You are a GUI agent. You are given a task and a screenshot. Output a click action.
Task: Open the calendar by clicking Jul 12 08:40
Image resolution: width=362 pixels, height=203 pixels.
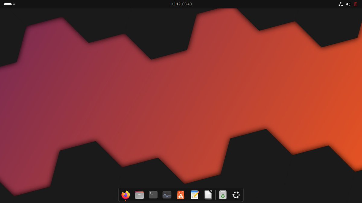point(181,4)
